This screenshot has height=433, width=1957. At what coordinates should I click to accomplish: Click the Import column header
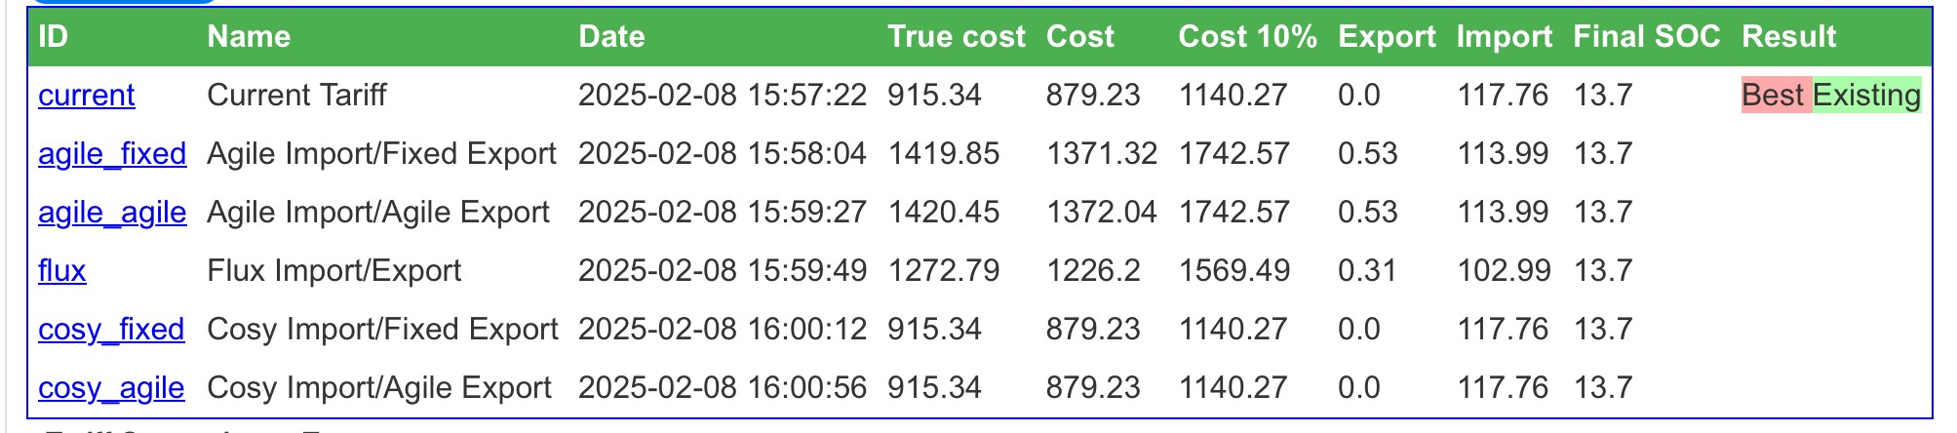[1505, 37]
